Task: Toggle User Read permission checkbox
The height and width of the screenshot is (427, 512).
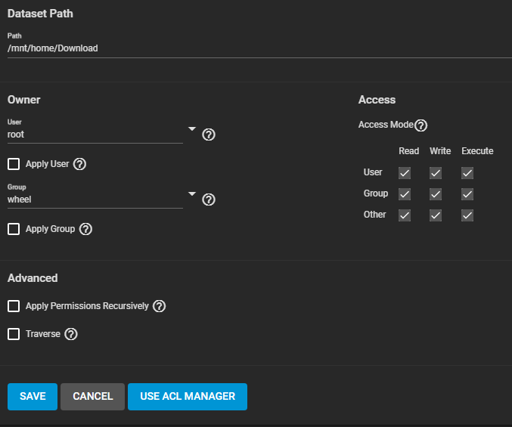Action: click(x=405, y=173)
